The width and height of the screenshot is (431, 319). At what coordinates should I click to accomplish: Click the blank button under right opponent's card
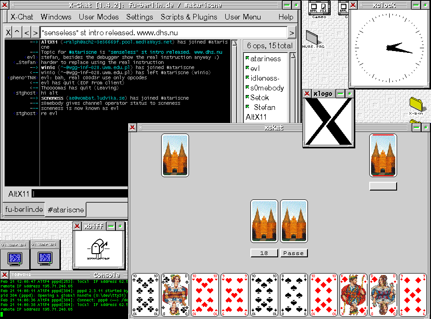[x=383, y=186]
